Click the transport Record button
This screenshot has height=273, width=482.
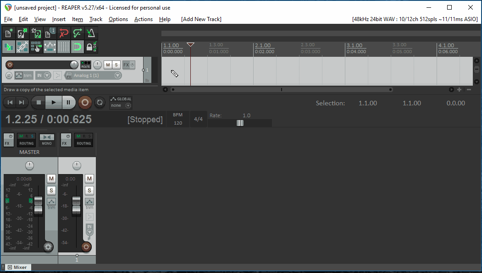click(85, 103)
